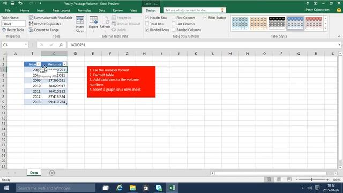
Task: Undo the last action
Action: [20, 3]
